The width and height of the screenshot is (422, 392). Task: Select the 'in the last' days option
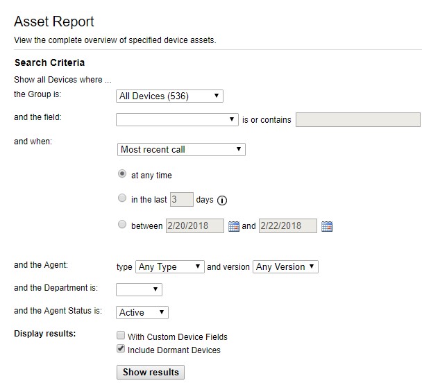point(123,199)
